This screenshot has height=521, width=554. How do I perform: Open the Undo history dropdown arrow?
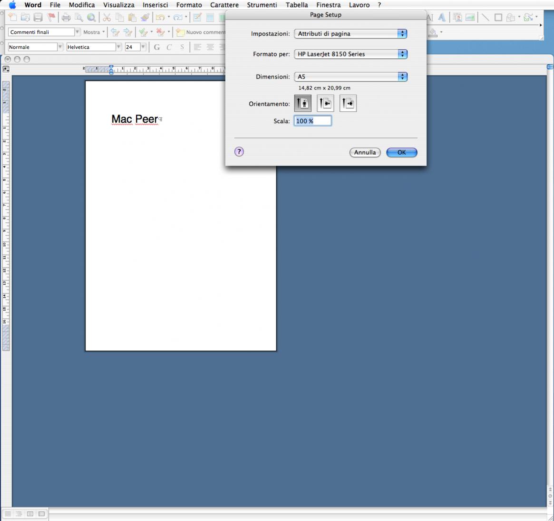click(168, 17)
